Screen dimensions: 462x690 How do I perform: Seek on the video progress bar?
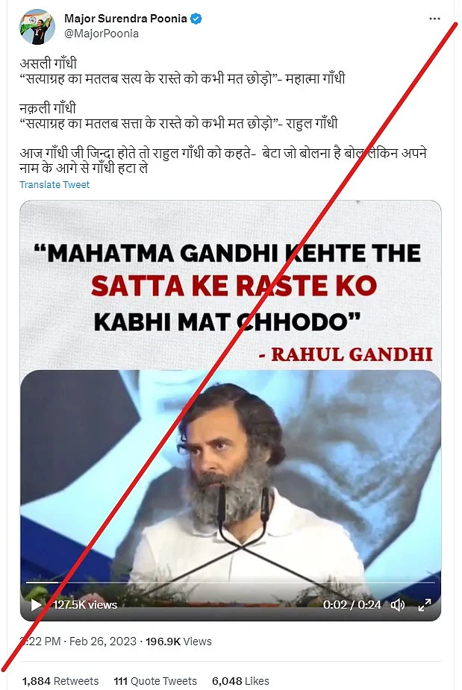pos(231,582)
